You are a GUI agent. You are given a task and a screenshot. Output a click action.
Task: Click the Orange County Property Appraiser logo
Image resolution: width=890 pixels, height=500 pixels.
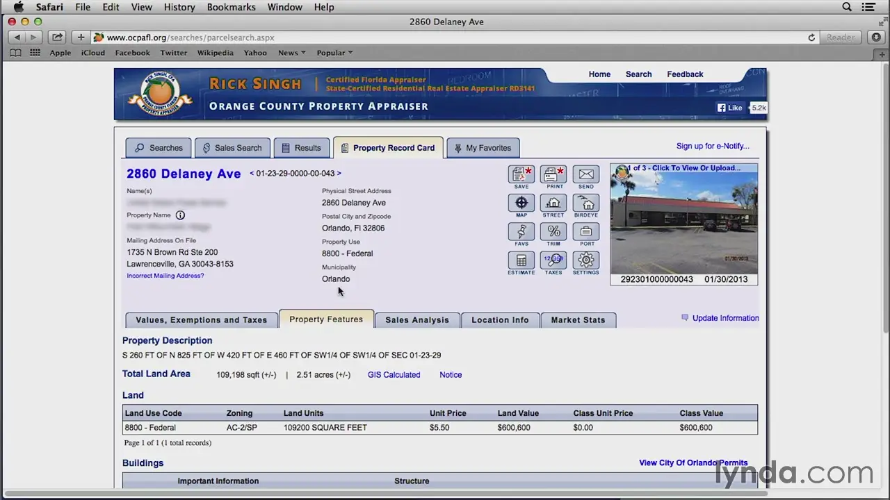coord(160,94)
